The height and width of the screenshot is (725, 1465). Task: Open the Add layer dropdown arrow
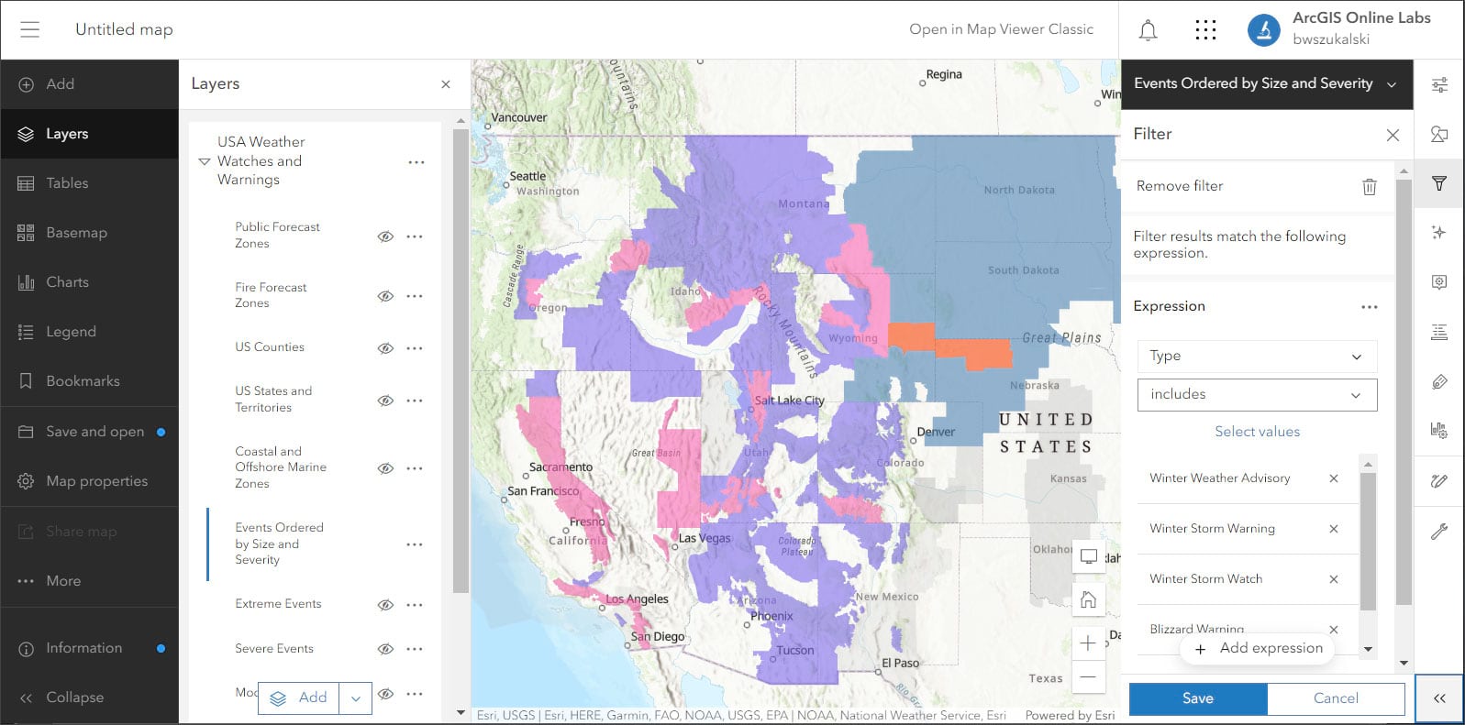tap(355, 698)
